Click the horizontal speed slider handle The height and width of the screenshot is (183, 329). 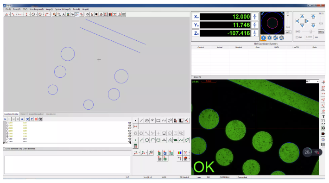310,32
